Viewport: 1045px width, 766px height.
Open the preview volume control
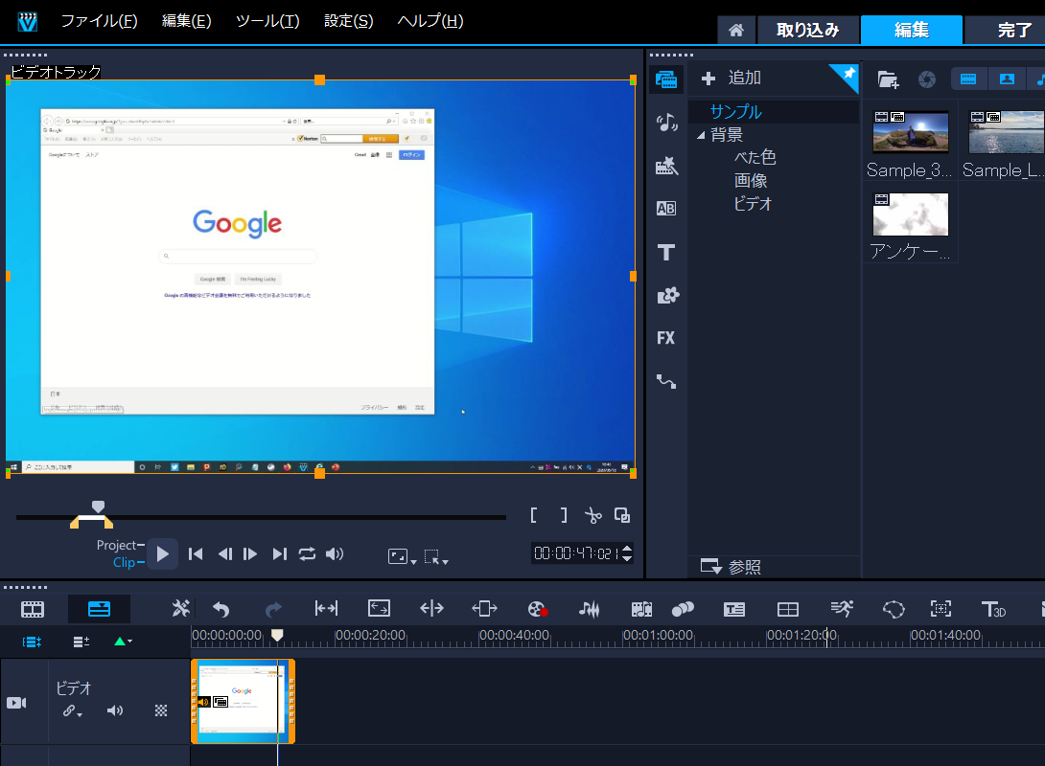coord(335,553)
